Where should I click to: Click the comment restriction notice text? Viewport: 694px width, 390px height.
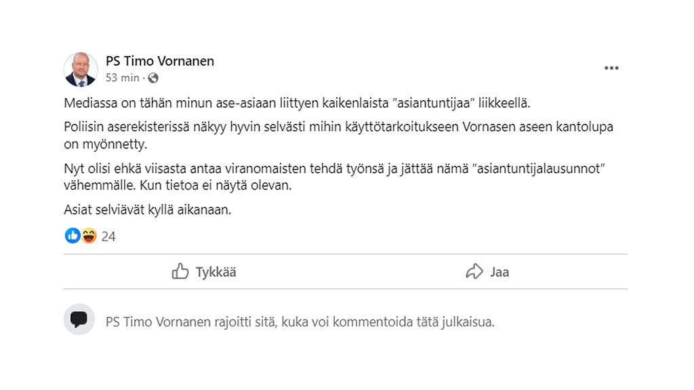point(301,322)
